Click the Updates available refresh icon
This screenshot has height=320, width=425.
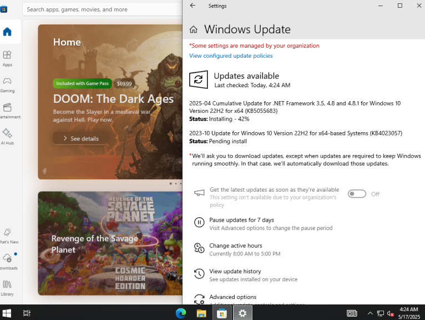coord(199,79)
